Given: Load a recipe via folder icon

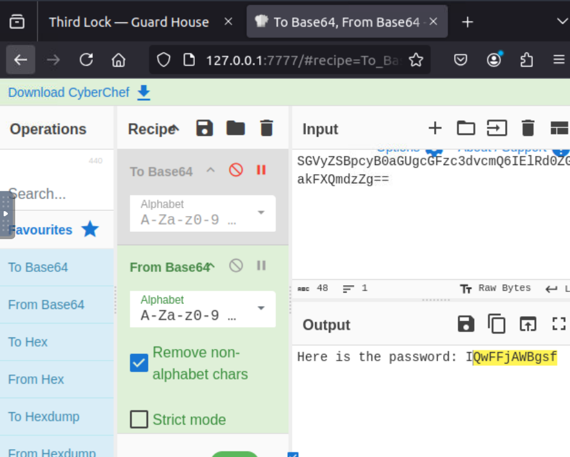Looking at the screenshot, I should tap(236, 128).
